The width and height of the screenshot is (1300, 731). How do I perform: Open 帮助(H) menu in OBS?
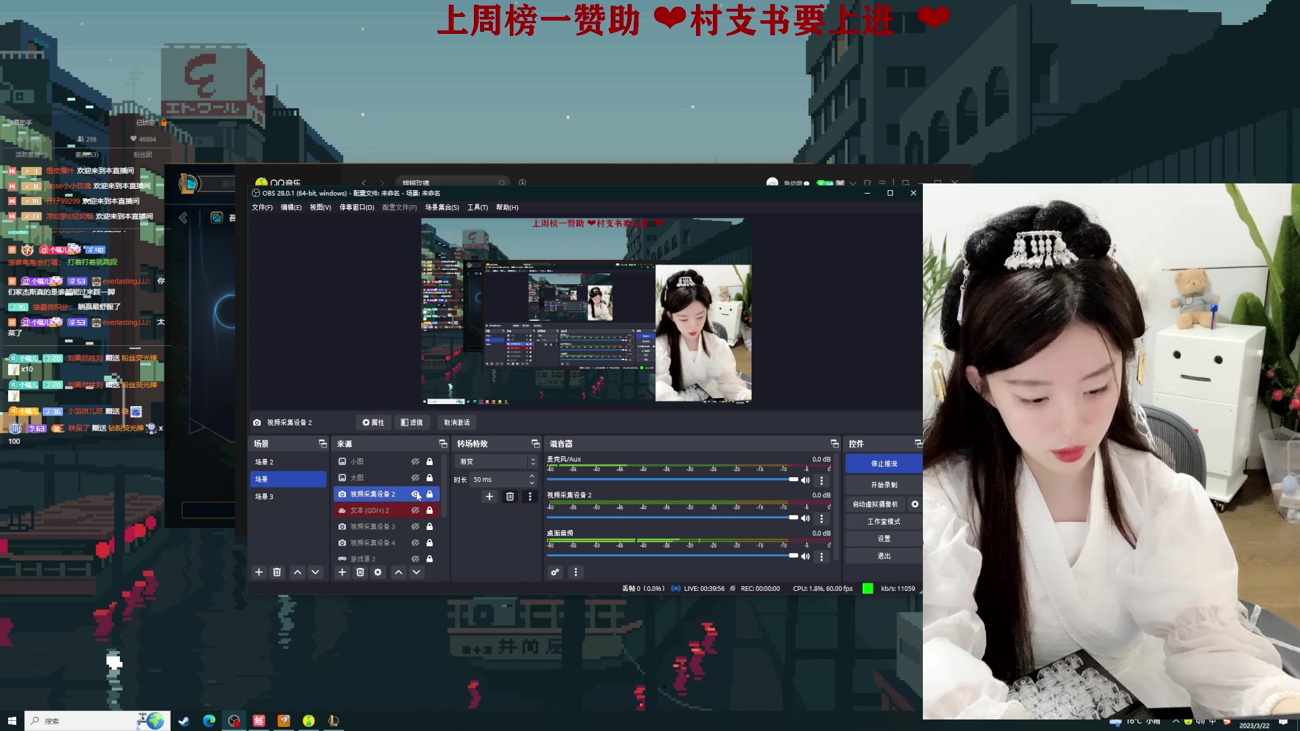tap(507, 207)
